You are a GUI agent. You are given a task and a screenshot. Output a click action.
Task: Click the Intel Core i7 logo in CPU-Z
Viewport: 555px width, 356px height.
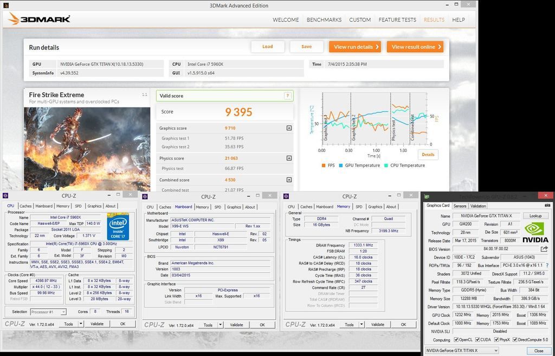[x=118, y=227]
